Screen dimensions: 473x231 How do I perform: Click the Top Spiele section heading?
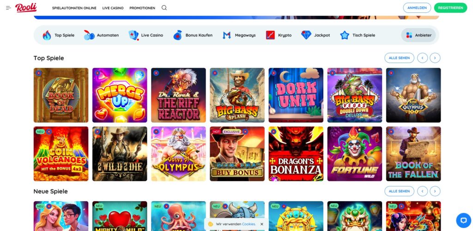49,58
